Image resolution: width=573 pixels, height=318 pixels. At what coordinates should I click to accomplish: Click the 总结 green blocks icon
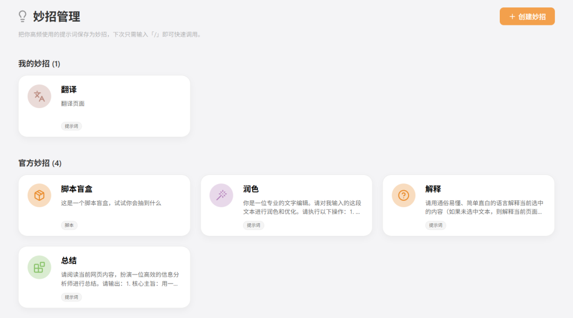(x=39, y=267)
